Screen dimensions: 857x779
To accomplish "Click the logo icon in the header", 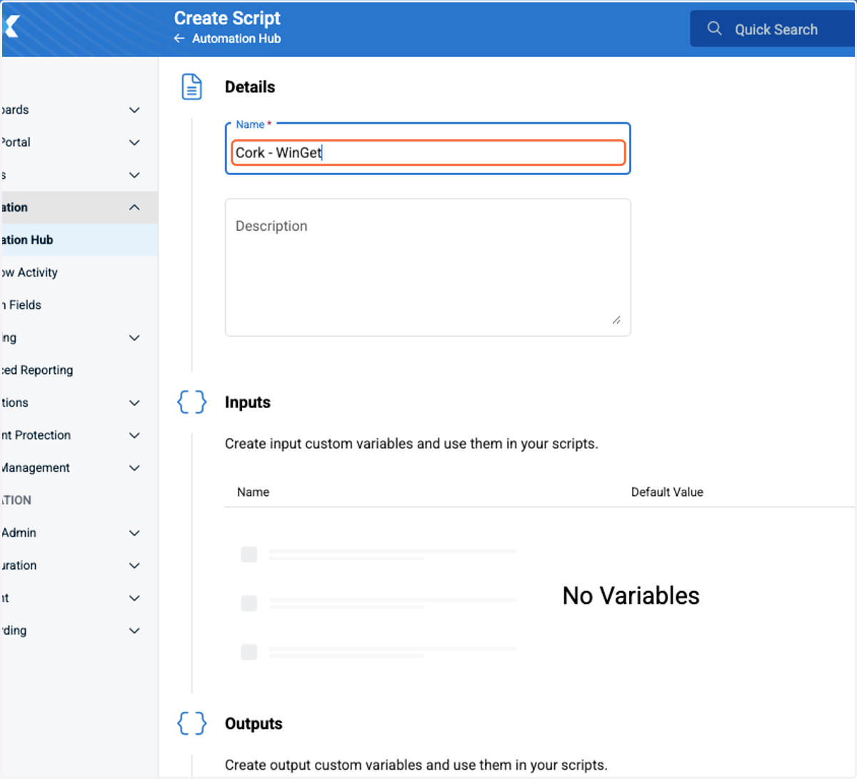I will (x=11, y=27).
